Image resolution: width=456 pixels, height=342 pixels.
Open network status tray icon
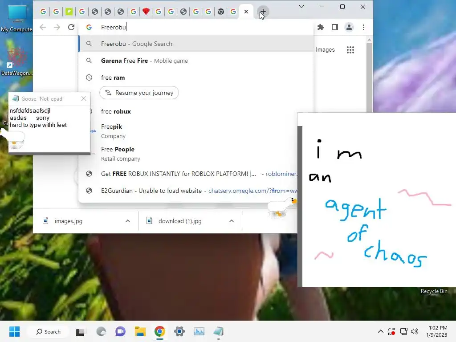[403, 331]
